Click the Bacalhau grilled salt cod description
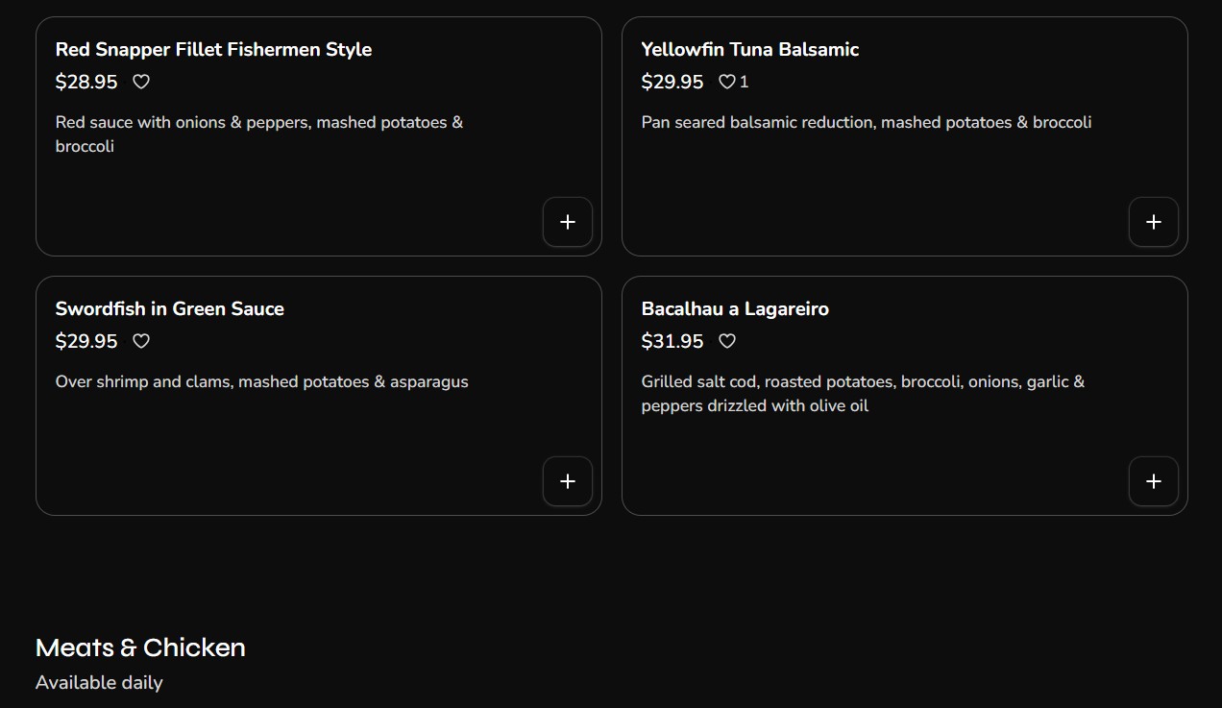 pyautogui.click(x=863, y=393)
